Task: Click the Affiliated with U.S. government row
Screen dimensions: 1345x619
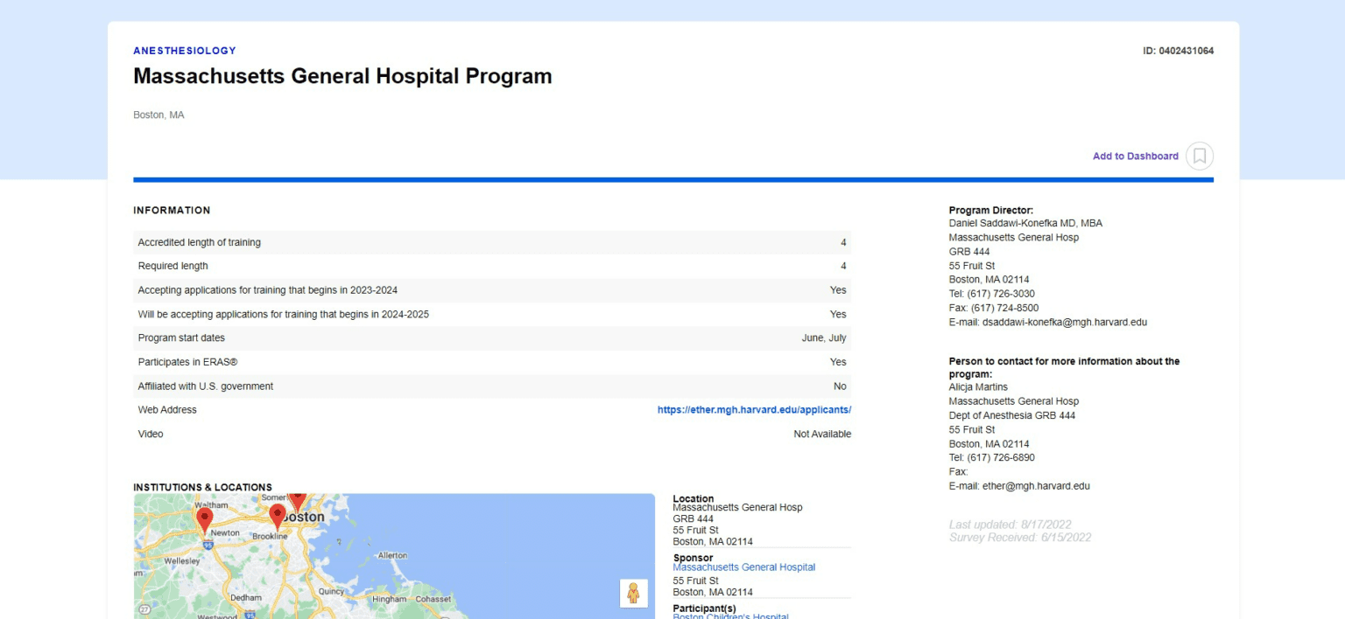Action: [x=492, y=386]
